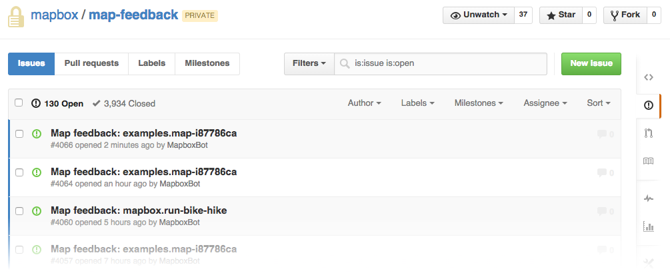The image size is (670, 275).
Task: Fork the repository
Action: coord(625,15)
